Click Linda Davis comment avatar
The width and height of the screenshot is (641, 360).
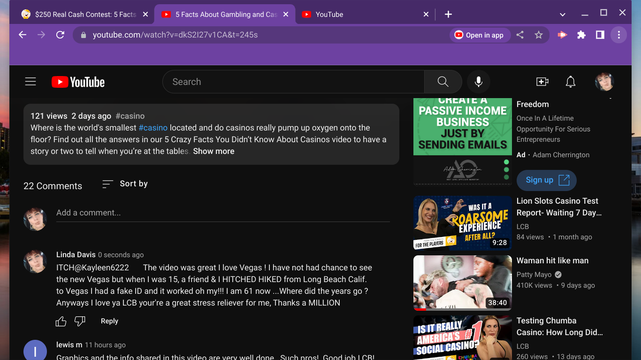pyautogui.click(x=35, y=261)
